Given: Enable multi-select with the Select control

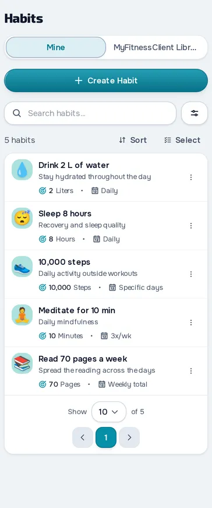Looking at the screenshot, I should tap(182, 140).
